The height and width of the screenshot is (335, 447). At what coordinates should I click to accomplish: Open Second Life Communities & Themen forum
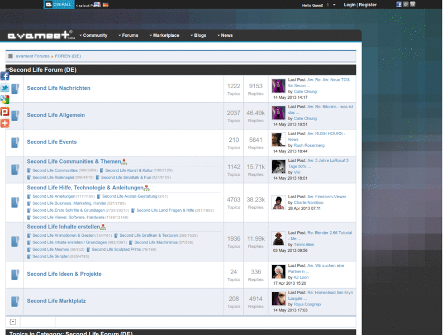click(74, 161)
